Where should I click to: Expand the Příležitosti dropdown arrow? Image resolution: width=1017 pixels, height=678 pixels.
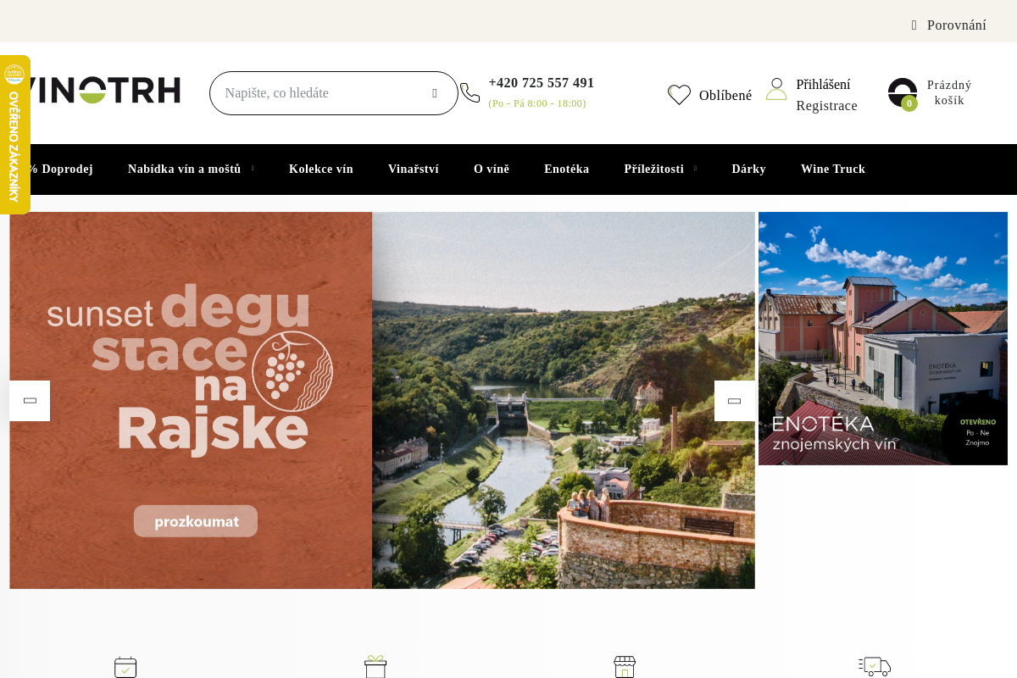(696, 169)
